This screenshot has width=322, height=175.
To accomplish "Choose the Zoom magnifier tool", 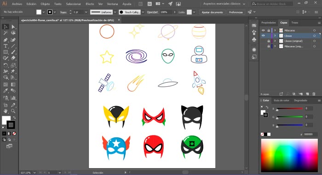I will pos(13,111).
